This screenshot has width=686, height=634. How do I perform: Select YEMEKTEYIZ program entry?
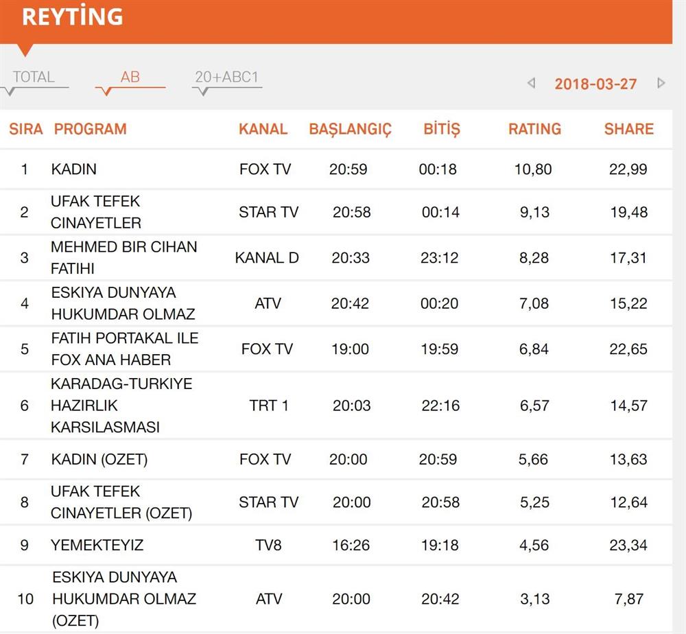[97, 545]
